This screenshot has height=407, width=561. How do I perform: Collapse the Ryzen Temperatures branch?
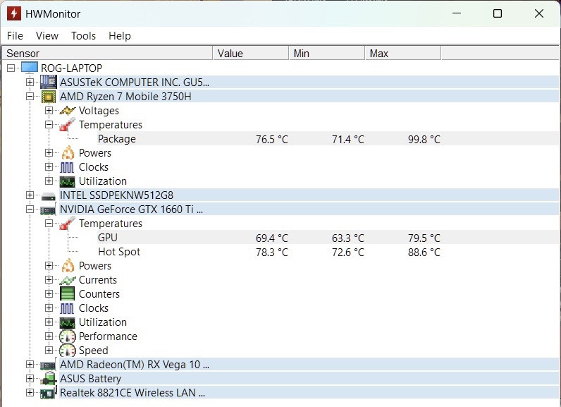[x=49, y=124]
